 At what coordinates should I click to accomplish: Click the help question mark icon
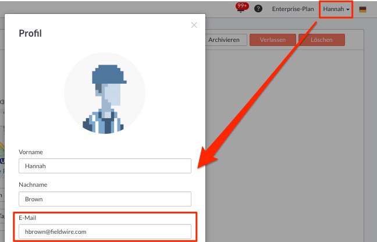[258, 9]
